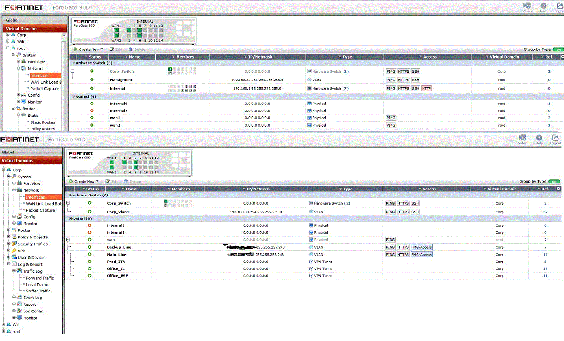This screenshot has width=564, height=341.
Task: Collapse the Traffic Log tree node
Action: pos(14,271)
